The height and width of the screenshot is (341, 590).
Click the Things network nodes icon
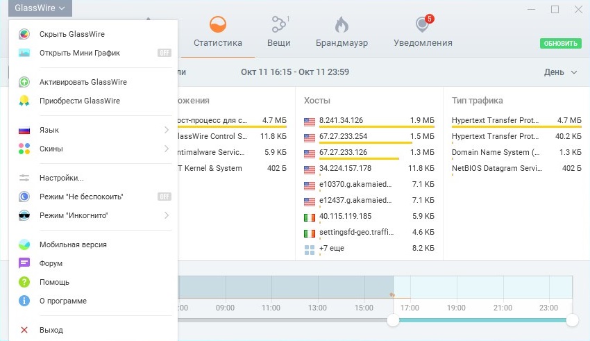tap(278, 25)
